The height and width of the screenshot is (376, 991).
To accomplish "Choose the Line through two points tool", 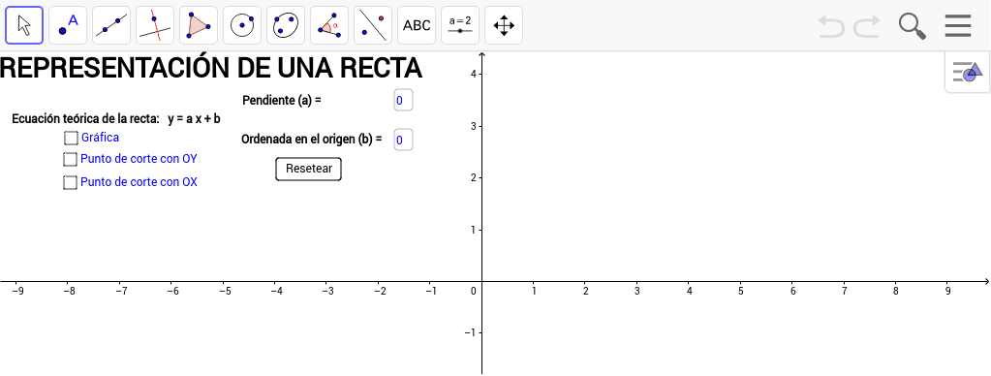I will point(111,25).
